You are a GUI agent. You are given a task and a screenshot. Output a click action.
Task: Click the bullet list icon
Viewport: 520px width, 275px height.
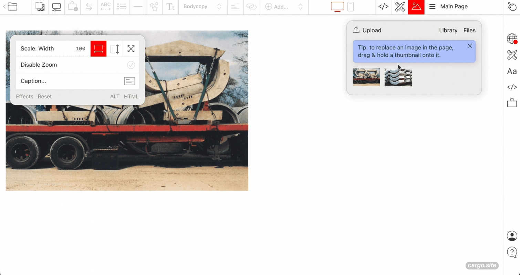click(x=122, y=7)
